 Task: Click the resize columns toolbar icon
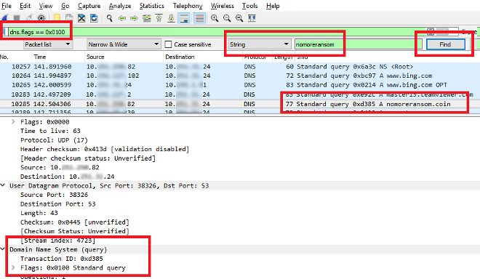pos(252,18)
